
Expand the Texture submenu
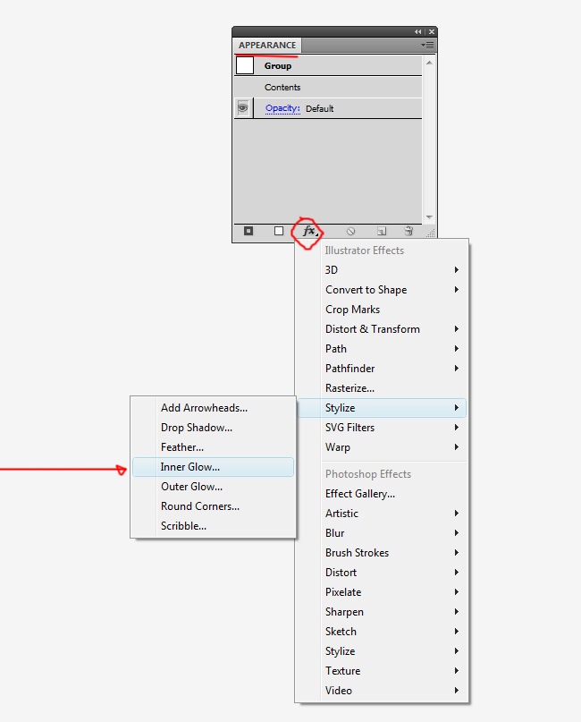coord(382,671)
